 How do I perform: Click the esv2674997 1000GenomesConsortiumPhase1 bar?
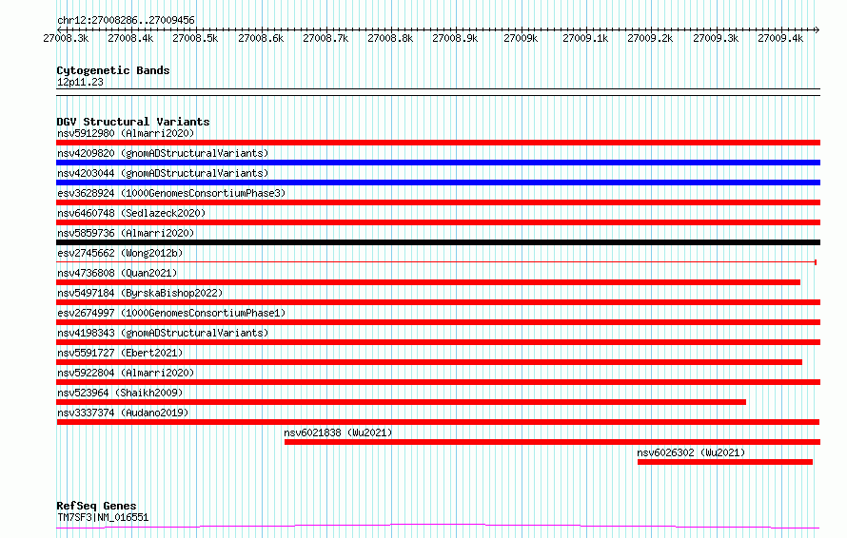tap(438, 322)
